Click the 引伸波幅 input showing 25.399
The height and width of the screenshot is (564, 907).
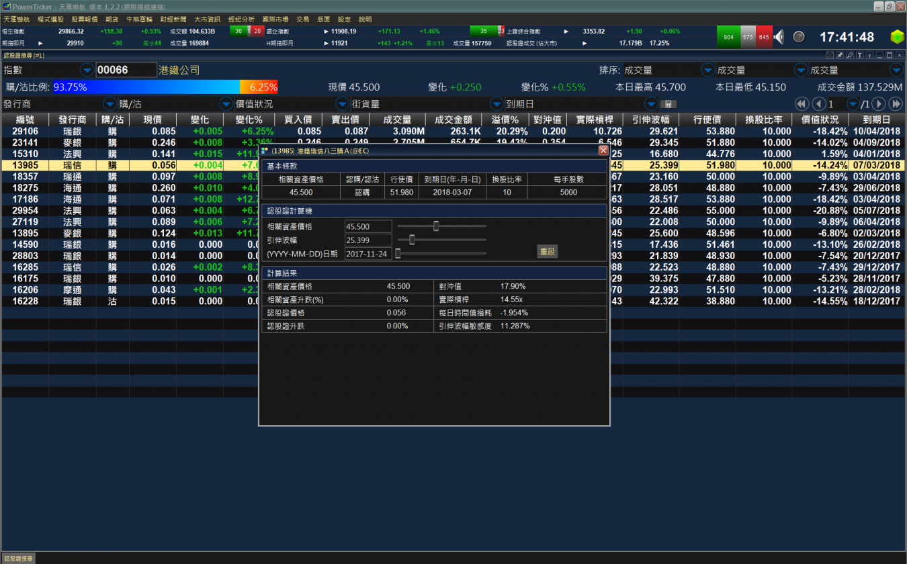point(368,240)
